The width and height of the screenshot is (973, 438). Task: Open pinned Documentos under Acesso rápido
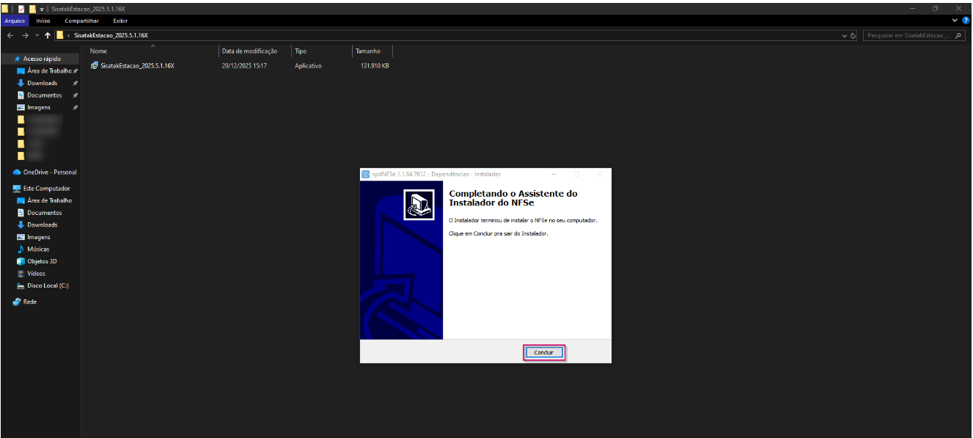coord(44,95)
